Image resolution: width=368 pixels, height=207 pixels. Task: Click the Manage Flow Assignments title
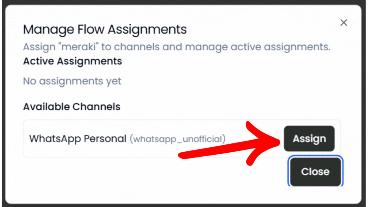click(105, 29)
